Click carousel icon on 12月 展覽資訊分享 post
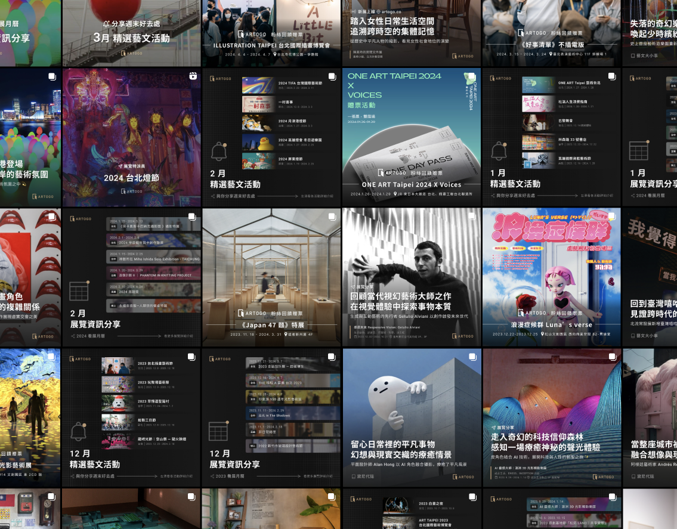Screen dimensions: 677x529 [332, 357]
